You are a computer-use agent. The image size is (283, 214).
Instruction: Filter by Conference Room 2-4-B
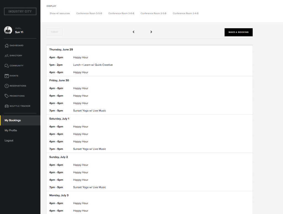185,13
